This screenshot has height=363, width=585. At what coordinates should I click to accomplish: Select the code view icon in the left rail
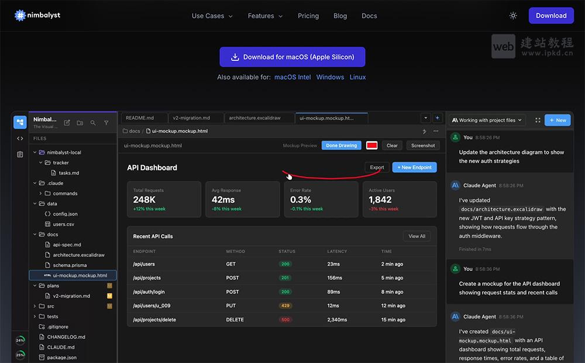coord(20,138)
